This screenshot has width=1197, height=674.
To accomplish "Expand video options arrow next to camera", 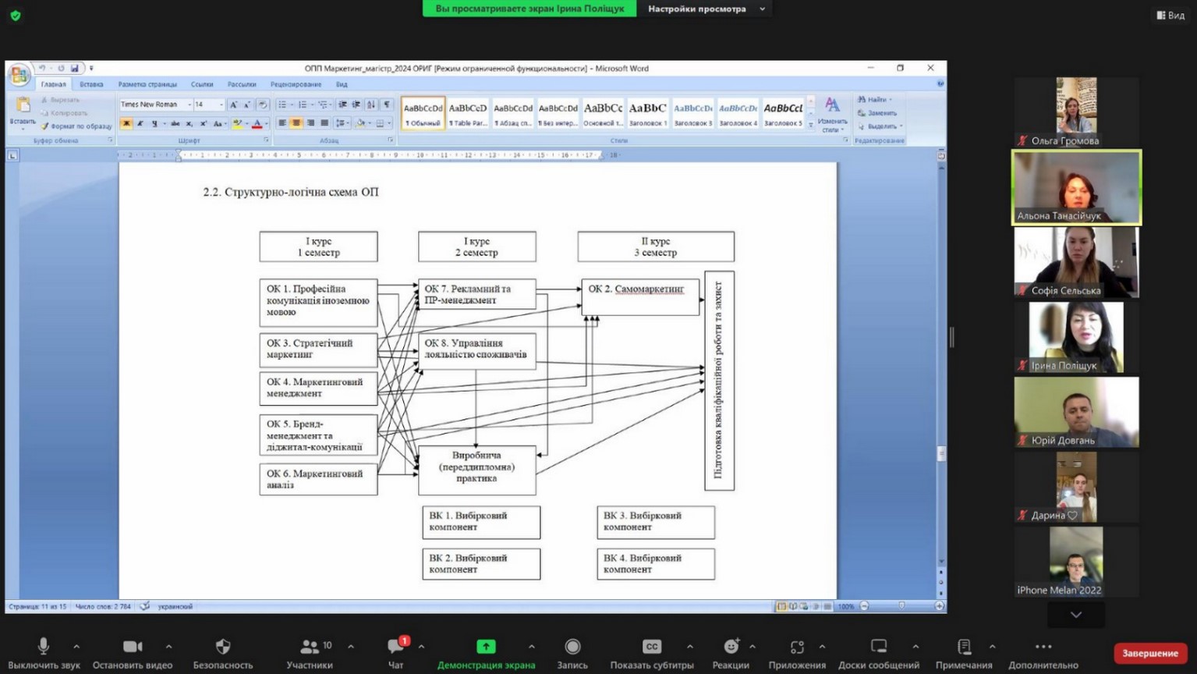I will tap(168, 647).
